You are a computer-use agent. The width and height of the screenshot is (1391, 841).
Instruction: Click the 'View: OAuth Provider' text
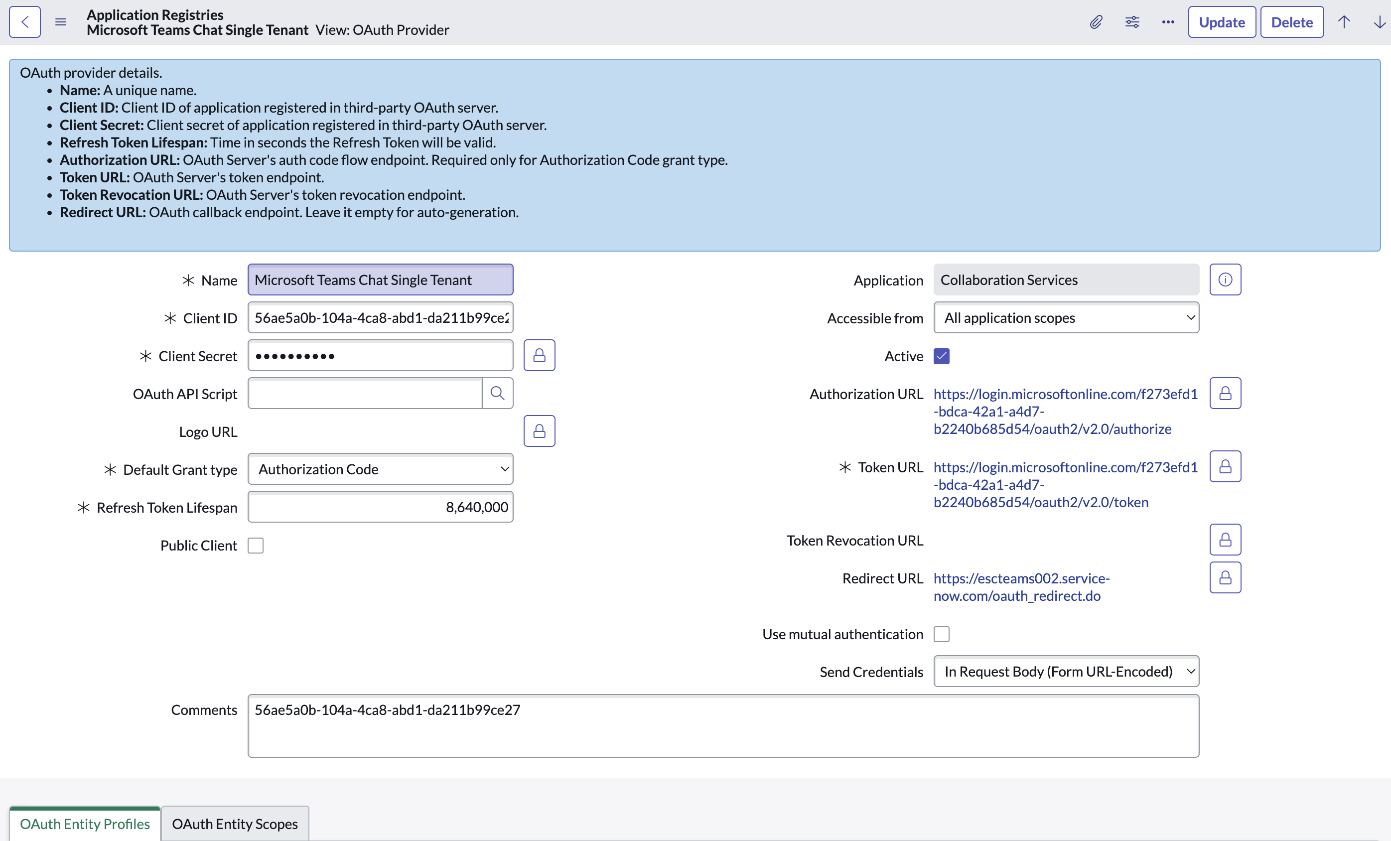tap(382, 30)
